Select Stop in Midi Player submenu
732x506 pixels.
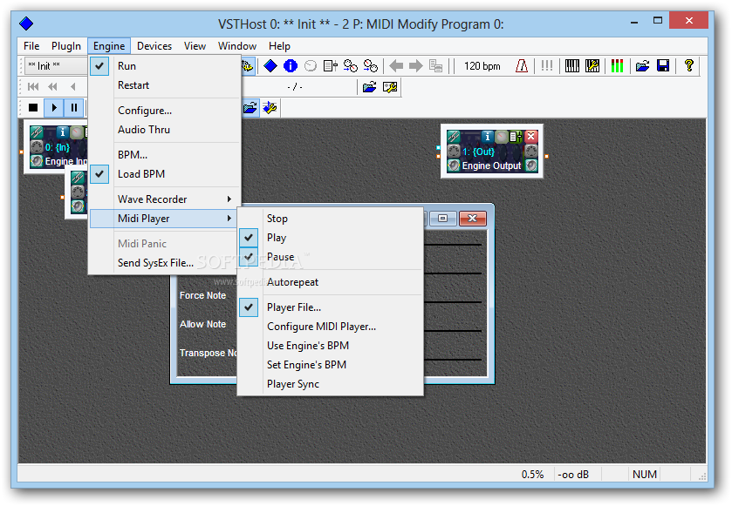[331, 219]
